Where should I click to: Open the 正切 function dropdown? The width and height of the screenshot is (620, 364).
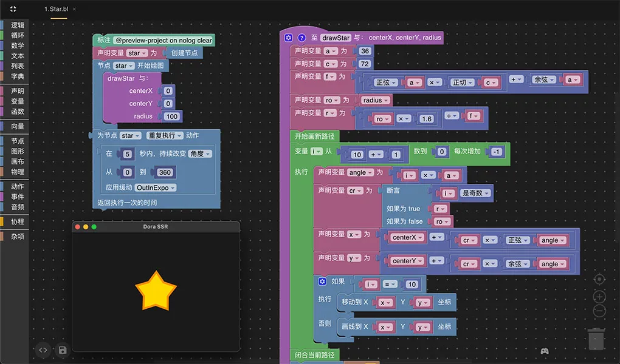(463, 83)
